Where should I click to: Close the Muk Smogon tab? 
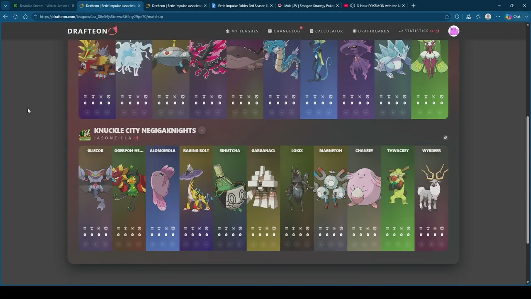tap(337, 5)
